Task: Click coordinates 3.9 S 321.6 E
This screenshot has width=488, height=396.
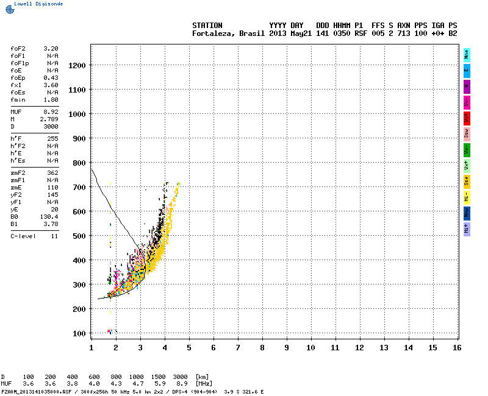Action: point(243,392)
